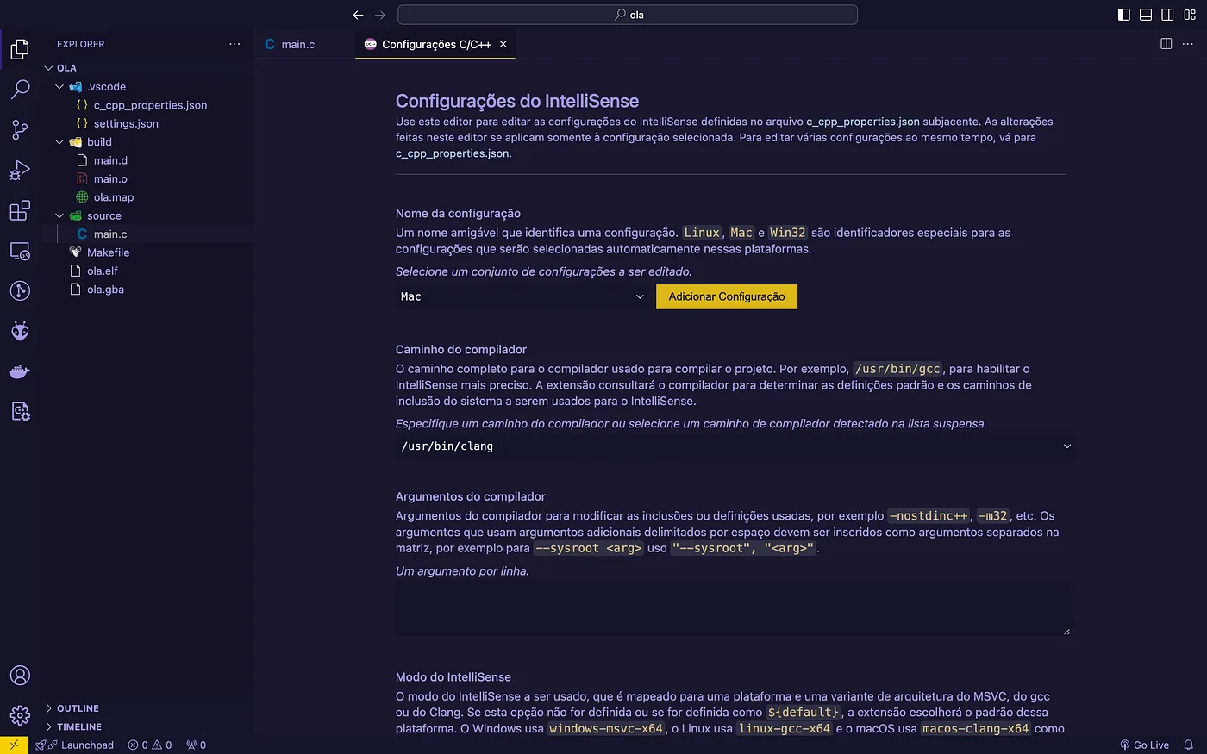Open the Source Control view icon
1207x754 pixels.
20,129
